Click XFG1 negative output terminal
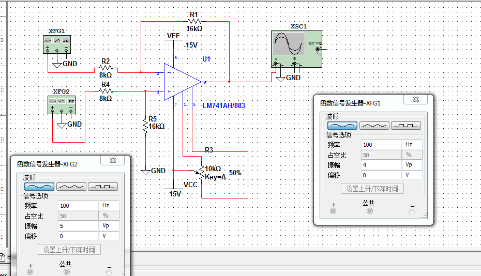The image size is (481, 276). click(412, 211)
